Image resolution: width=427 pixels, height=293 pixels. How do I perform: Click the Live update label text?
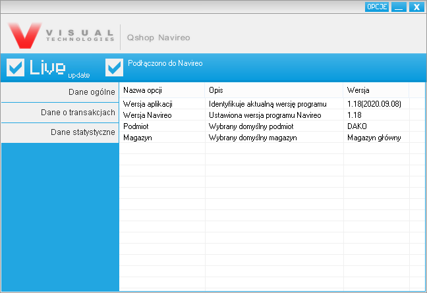coord(60,68)
